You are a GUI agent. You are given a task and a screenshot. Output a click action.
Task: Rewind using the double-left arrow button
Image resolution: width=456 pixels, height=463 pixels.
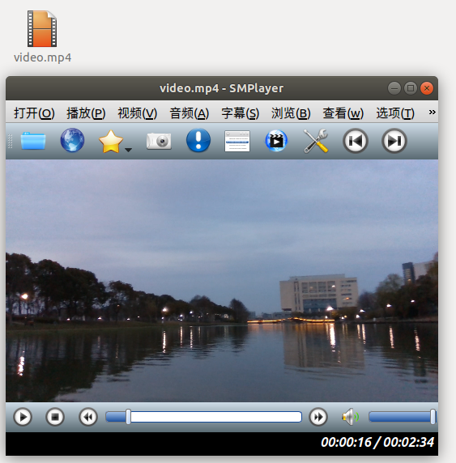click(x=88, y=417)
